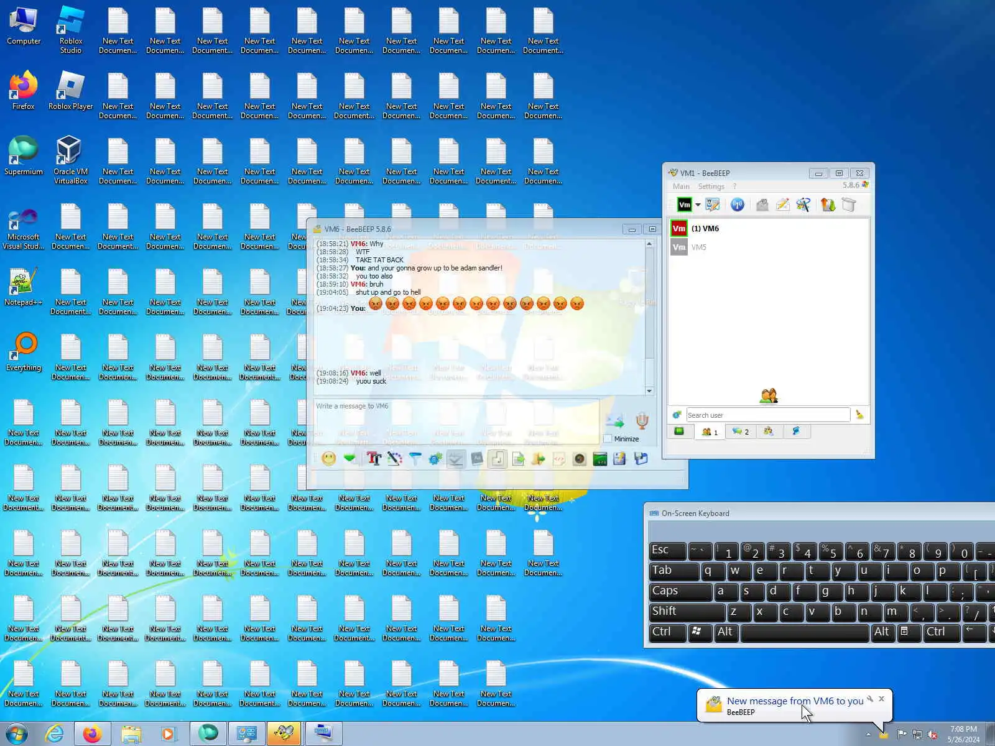
Task: Click the blue filter funnel icon in chat toolbar
Action: [x=415, y=459]
